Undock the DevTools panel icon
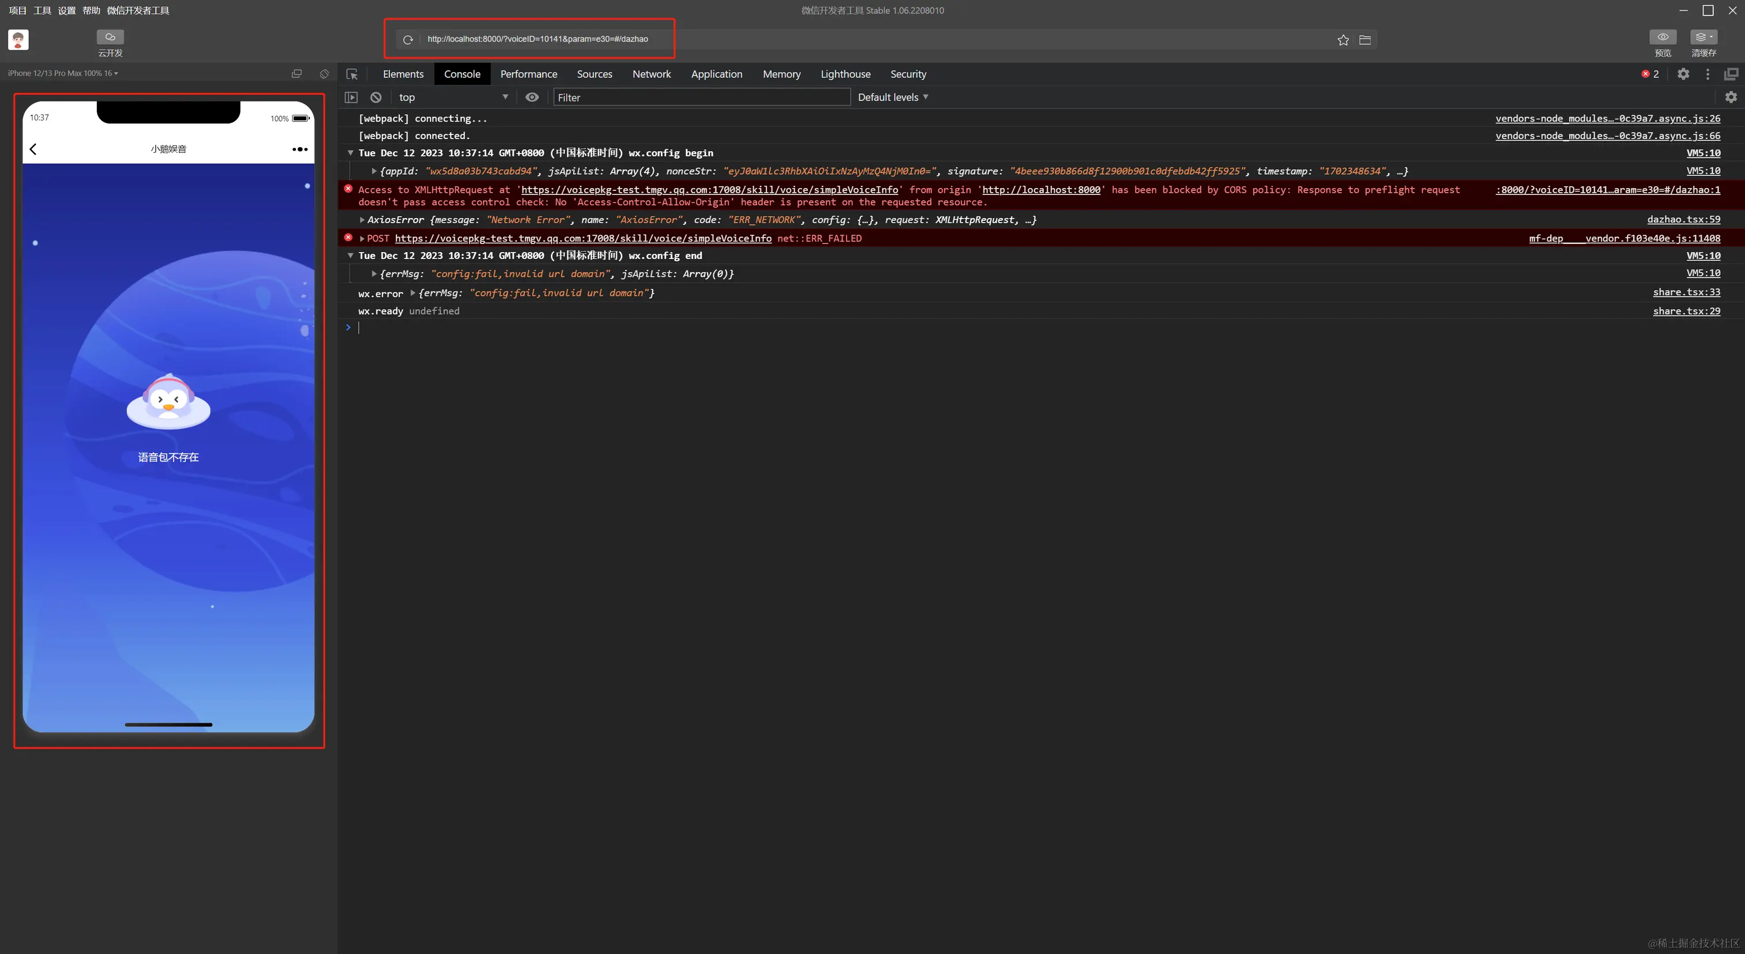 pyautogui.click(x=1732, y=74)
